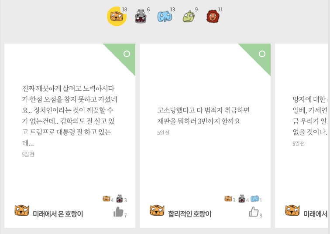The image size is (330, 234).
Task: Like the 합리적인 호랑이 comment with thumbs-up
Action: click(254, 211)
